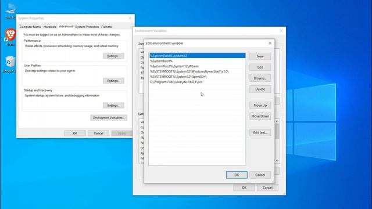
Task: Select the %SystemRoot% path entry
Action: (197, 61)
